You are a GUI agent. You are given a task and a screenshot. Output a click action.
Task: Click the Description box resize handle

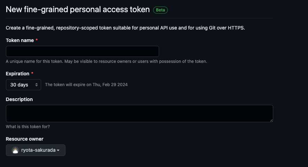click(x=271, y=120)
